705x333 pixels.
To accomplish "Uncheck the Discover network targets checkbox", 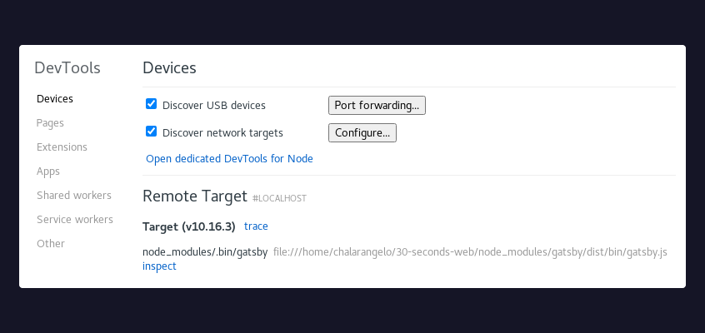I will tap(152, 131).
